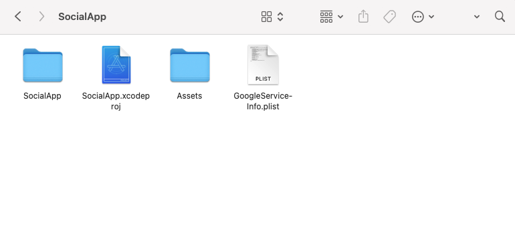515x252 pixels.
Task: Select the SocialApp.xcodeproj project icon
Action: pyautogui.click(x=116, y=65)
